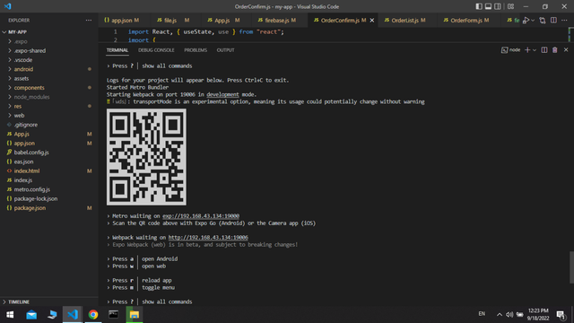This screenshot has width=574, height=323.
Task: Select the node terminal instance
Action: pyautogui.click(x=510, y=50)
